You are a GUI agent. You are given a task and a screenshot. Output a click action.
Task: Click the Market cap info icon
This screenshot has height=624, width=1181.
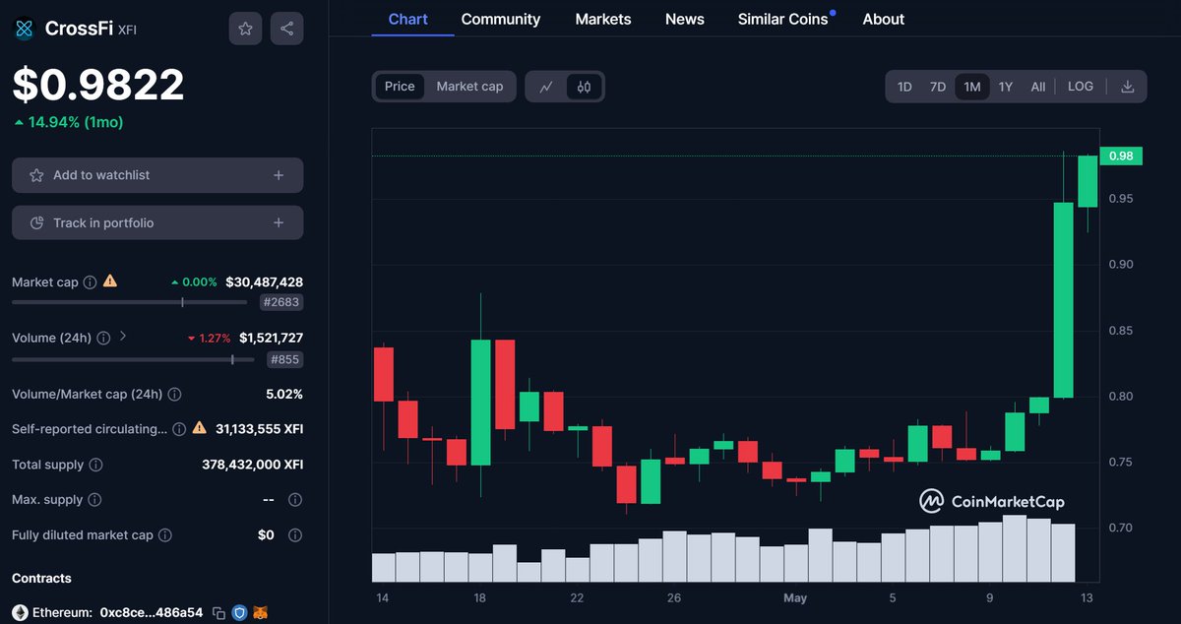(90, 282)
